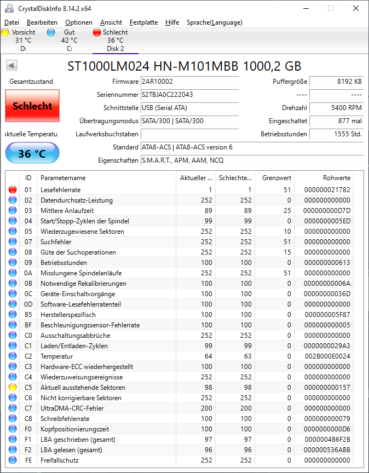Viewport: 369px width, 473px height.
Task: Click the disk title ST1000LM024 HN-M101MBB
Action: [184, 66]
